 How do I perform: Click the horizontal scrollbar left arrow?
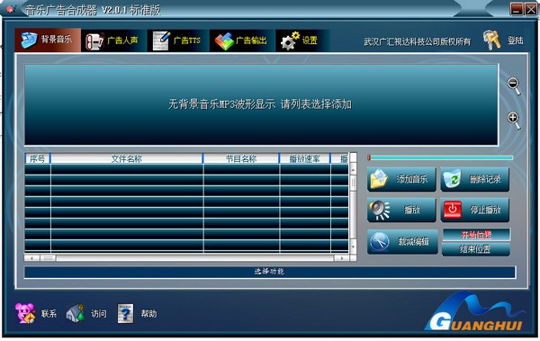(x=31, y=258)
